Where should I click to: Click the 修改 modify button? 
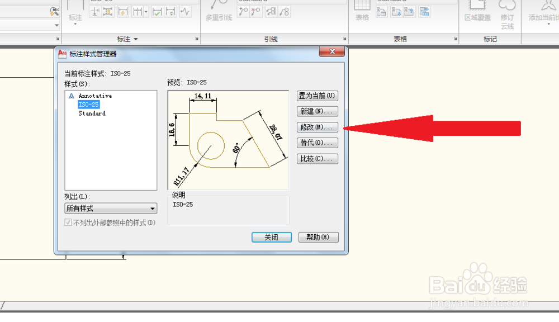[x=318, y=127]
